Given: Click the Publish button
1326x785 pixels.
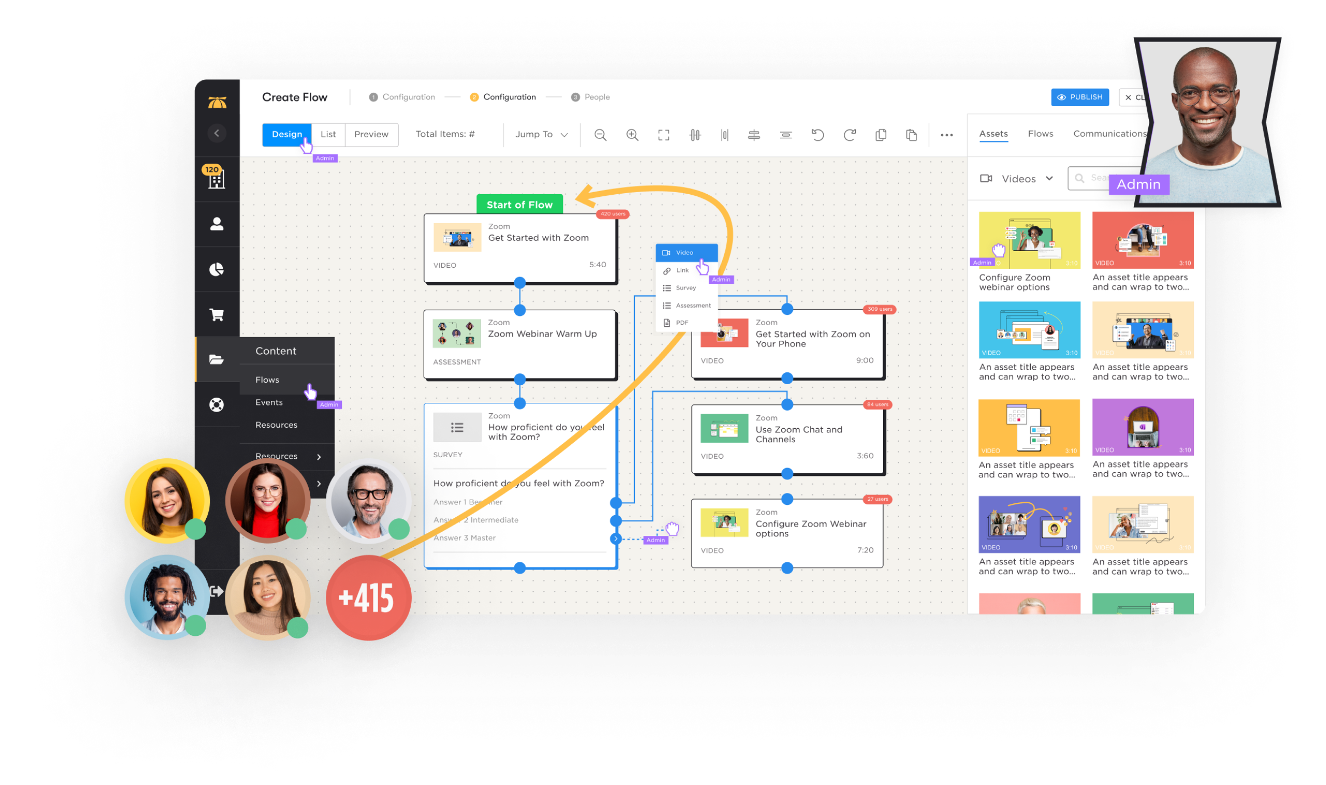Looking at the screenshot, I should point(1079,96).
